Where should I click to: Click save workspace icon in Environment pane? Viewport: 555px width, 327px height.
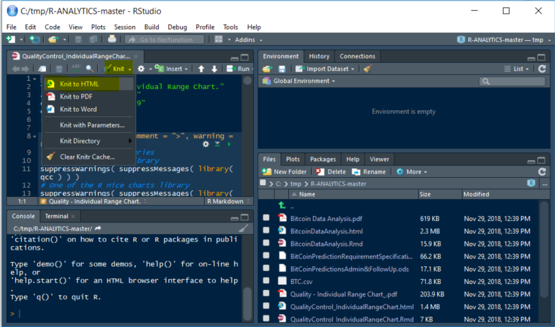(282, 68)
